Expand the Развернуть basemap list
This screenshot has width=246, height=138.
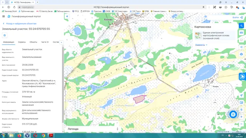(x=201, y=45)
